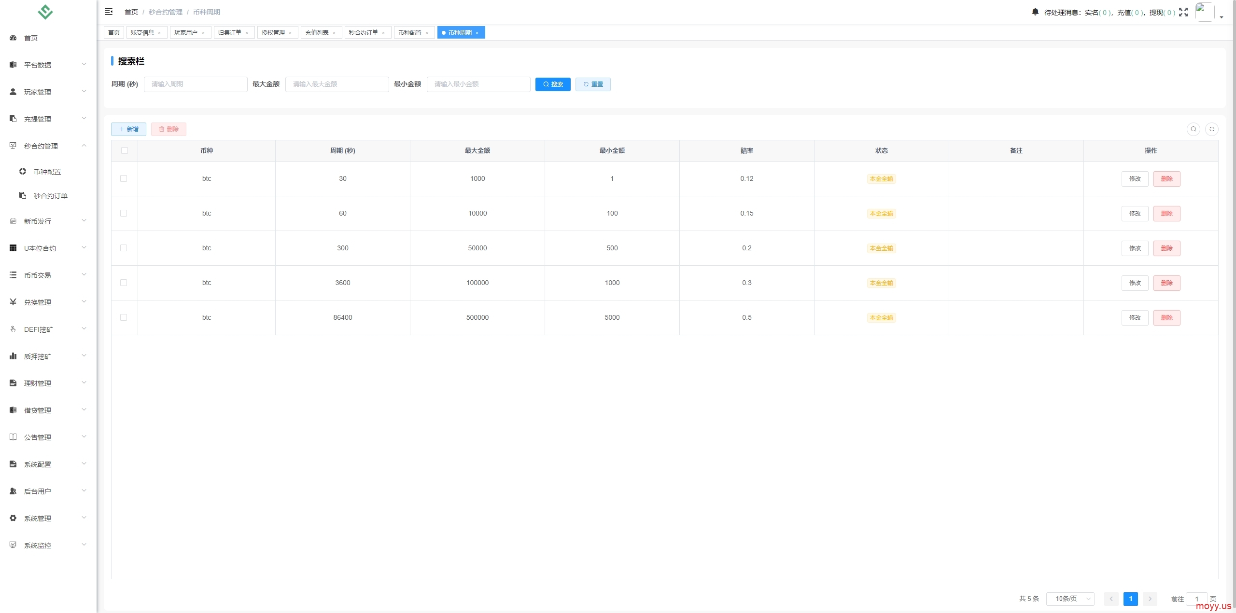This screenshot has width=1236, height=613.
Task: Click the 币种配置 gear icon
Action: [x=23, y=171]
